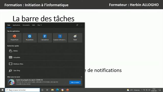Open File Explorer from taskbar
163x92 pixels.
(x=52, y=90)
